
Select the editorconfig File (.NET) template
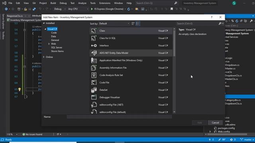coord(131,105)
